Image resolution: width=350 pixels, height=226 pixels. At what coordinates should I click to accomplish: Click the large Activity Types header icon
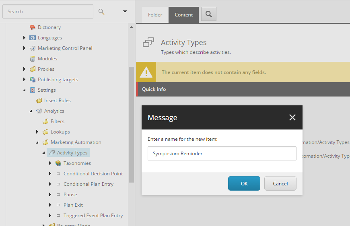pos(148,42)
